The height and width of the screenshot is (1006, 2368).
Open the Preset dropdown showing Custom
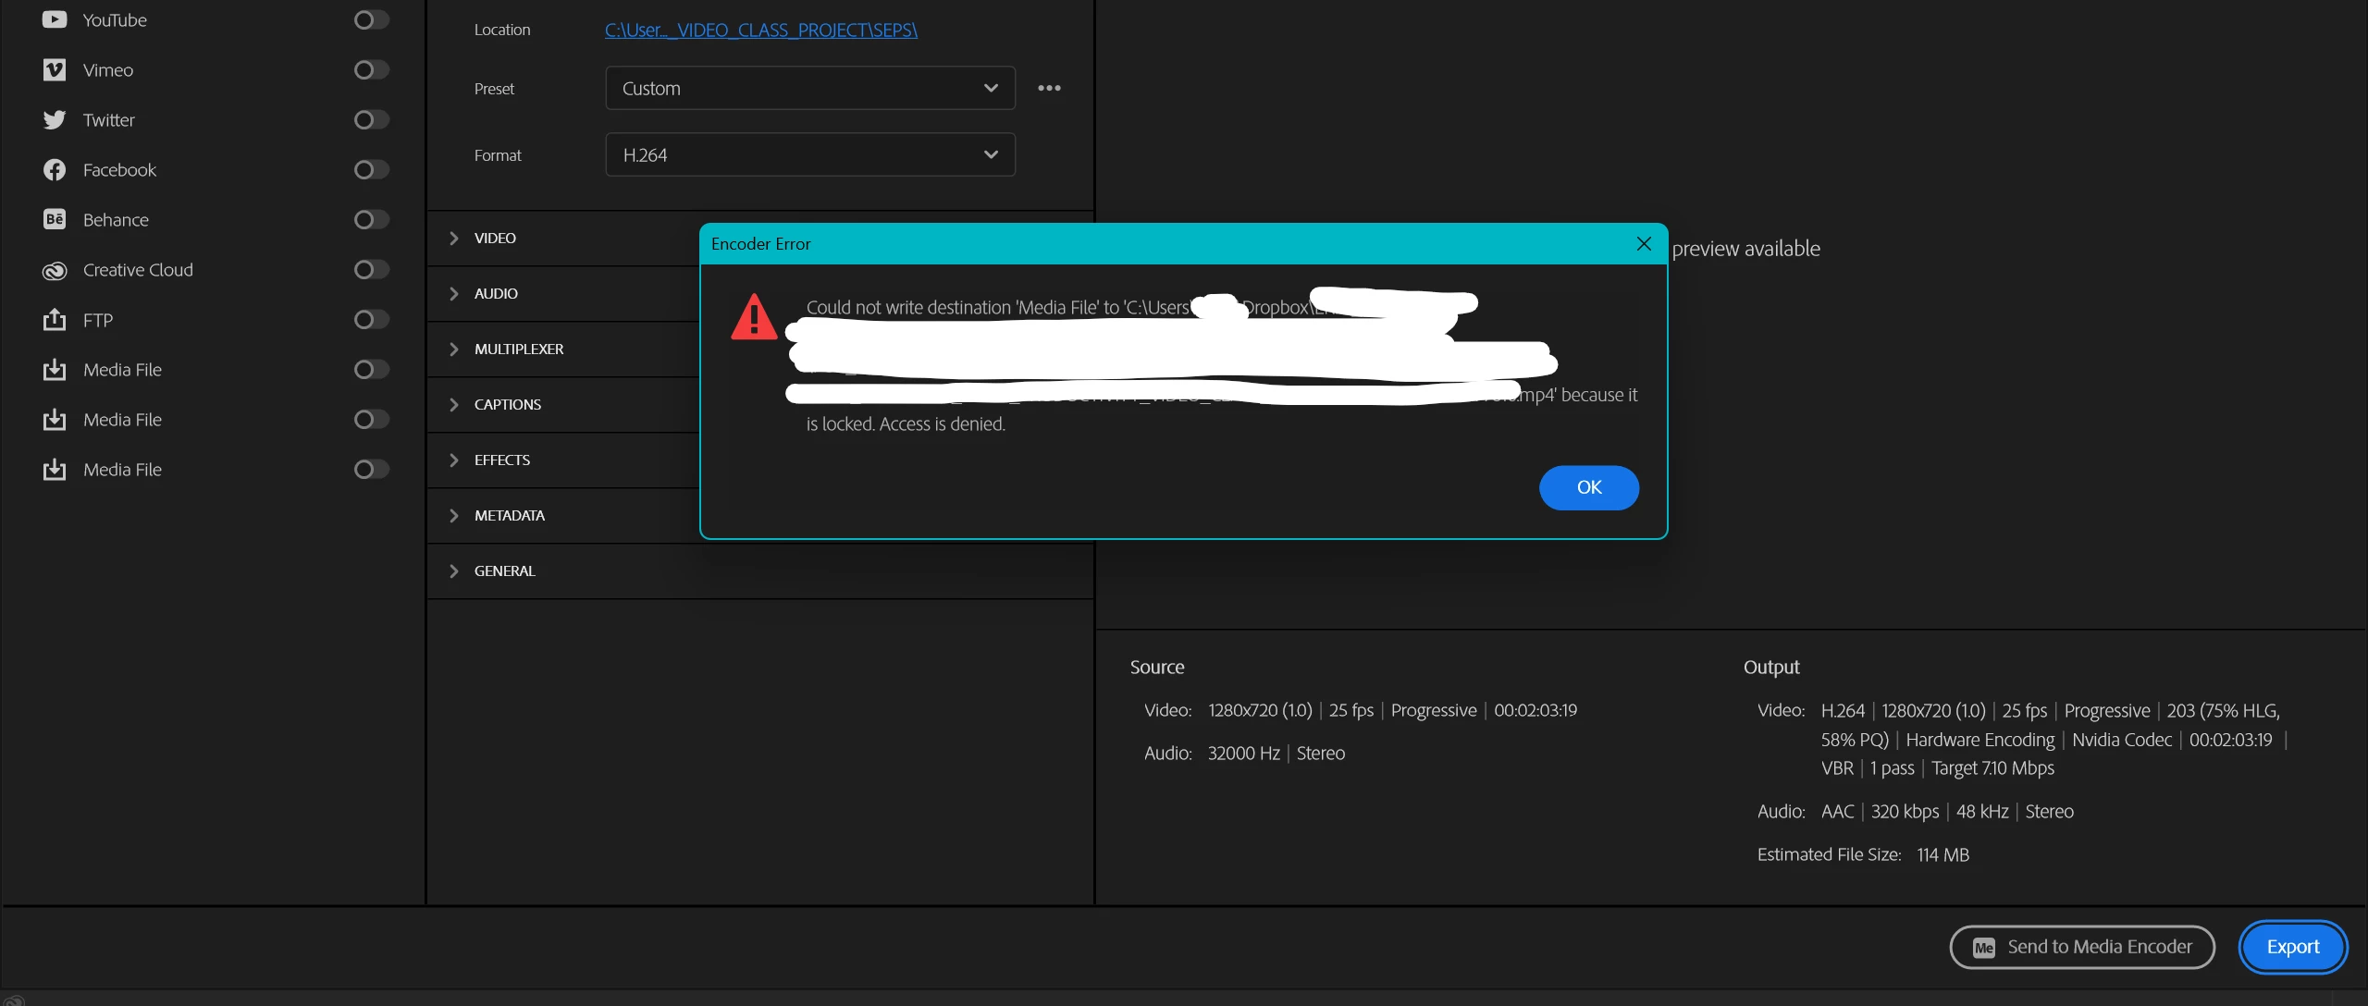[809, 88]
